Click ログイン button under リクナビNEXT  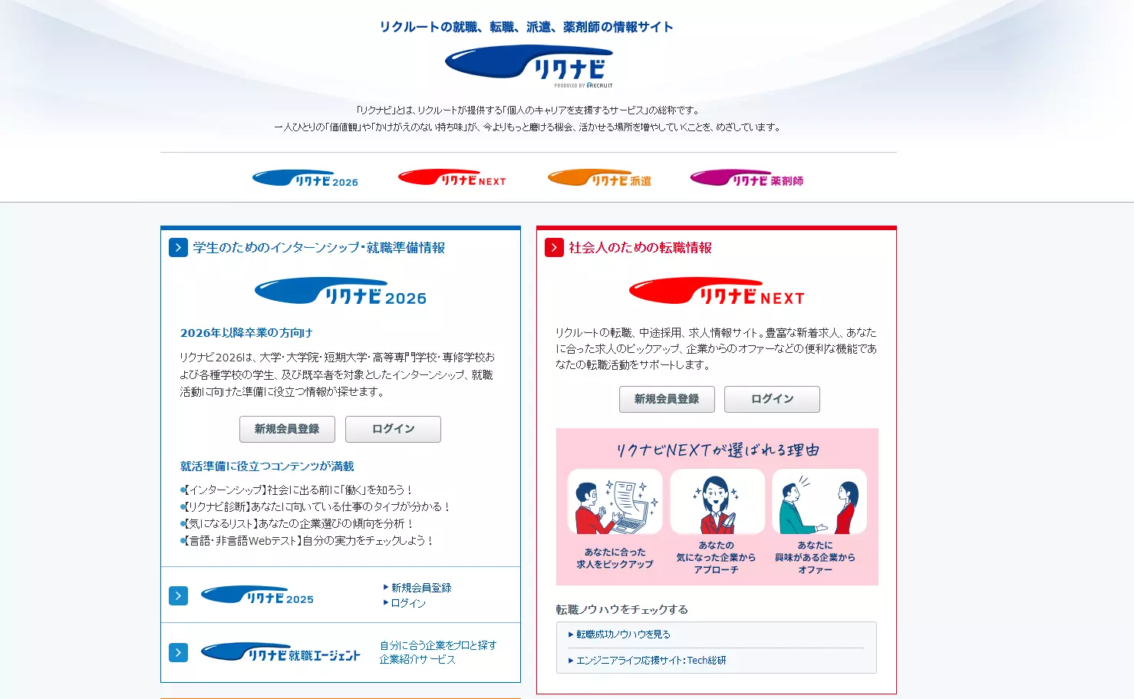(772, 399)
